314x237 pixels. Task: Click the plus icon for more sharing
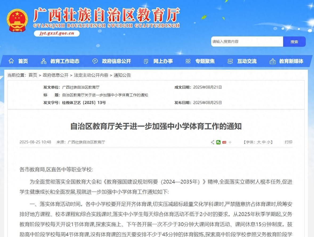[x=230, y=142]
